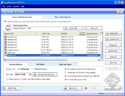Select row progame.prproj
Viewport: 125px width, 96px height.
[52, 50]
